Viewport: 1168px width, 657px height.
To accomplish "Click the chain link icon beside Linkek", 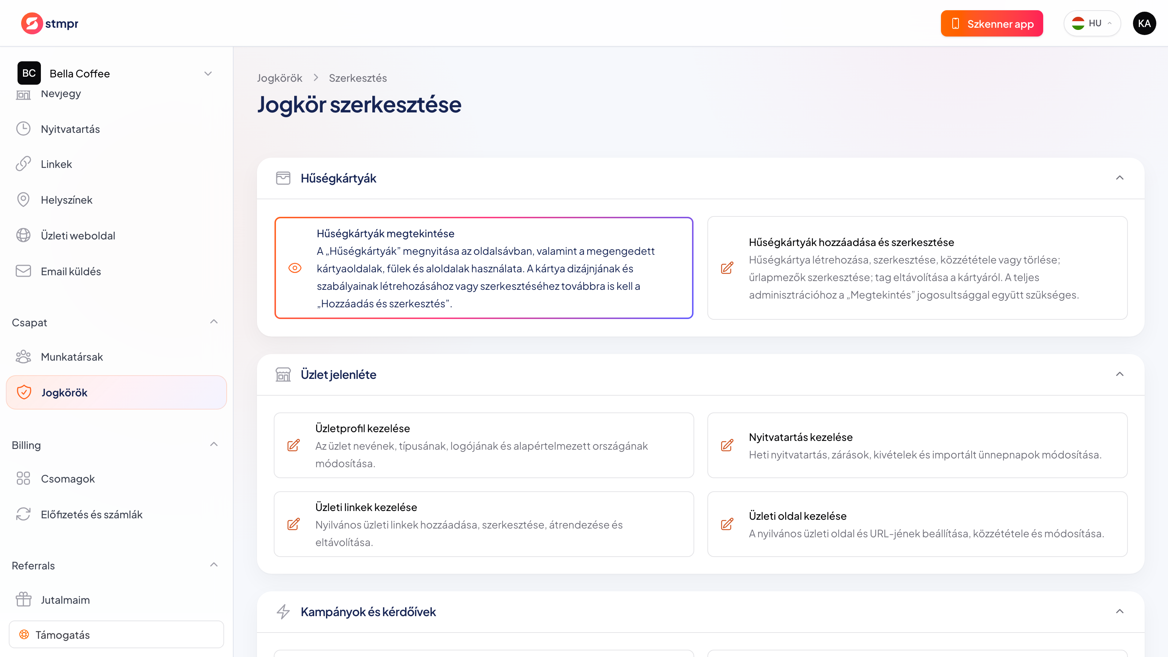I will click(x=23, y=164).
